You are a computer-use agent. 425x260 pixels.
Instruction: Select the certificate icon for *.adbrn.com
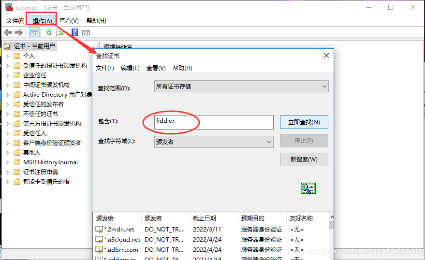pyautogui.click(x=99, y=250)
